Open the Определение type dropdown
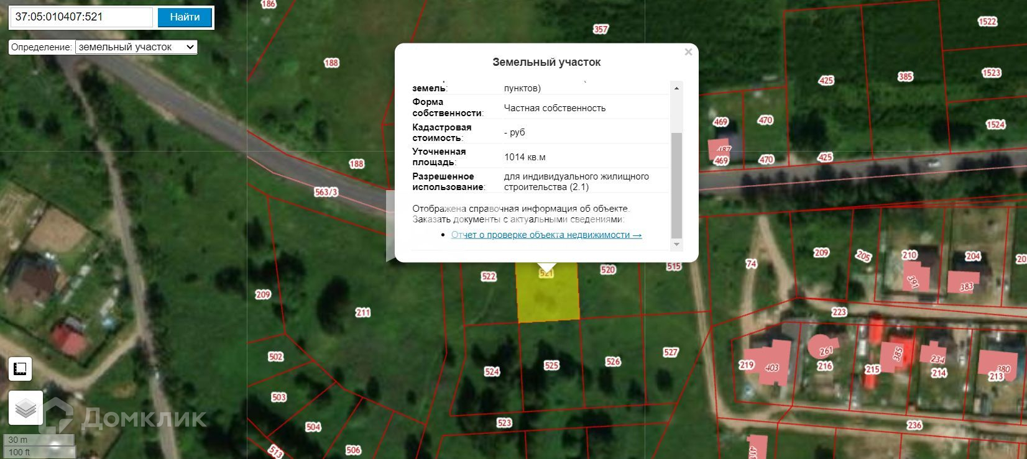The image size is (1027, 459). point(136,47)
